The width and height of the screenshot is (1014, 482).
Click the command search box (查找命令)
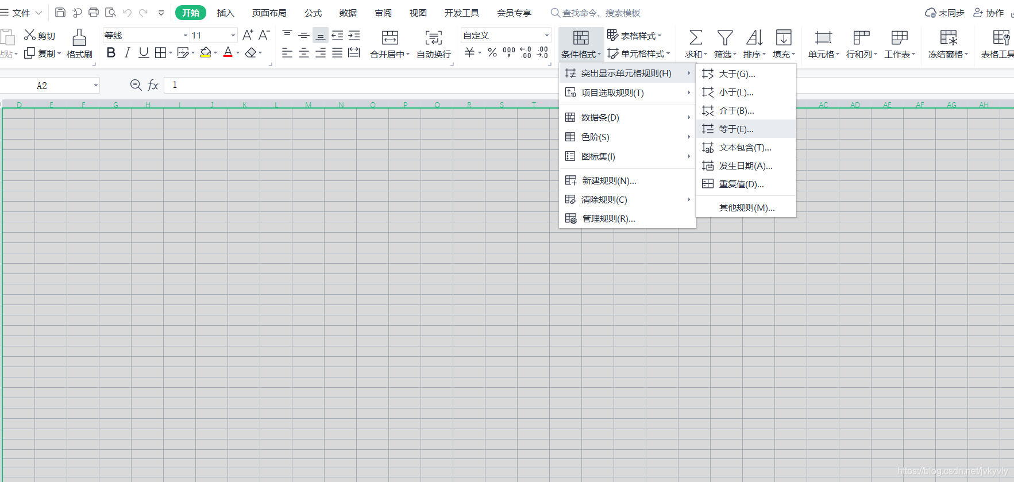(595, 13)
